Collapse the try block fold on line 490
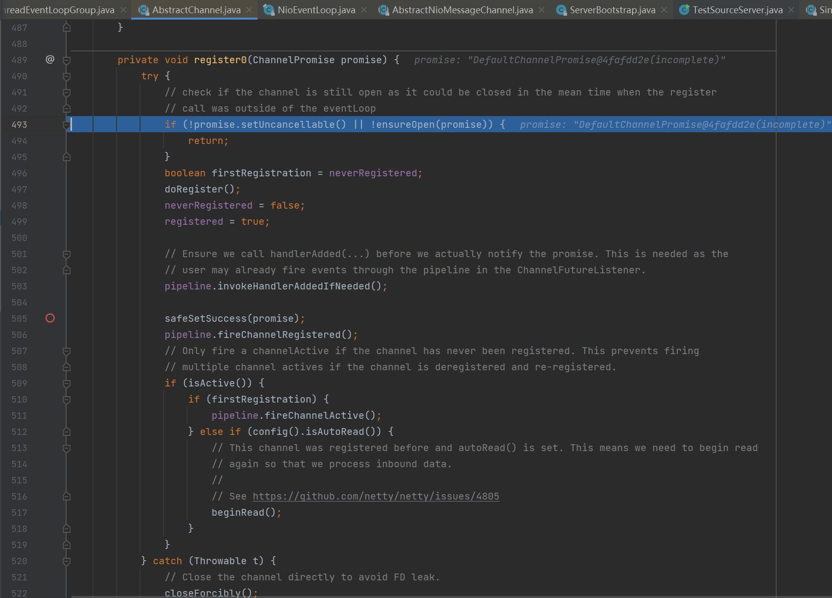Image resolution: width=832 pixels, height=598 pixels. 67,76
